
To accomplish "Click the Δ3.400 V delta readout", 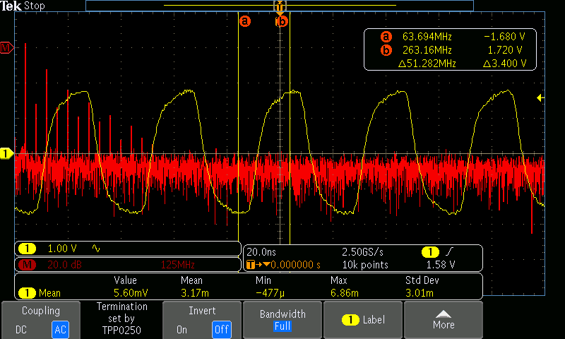I will click(504, 64).
